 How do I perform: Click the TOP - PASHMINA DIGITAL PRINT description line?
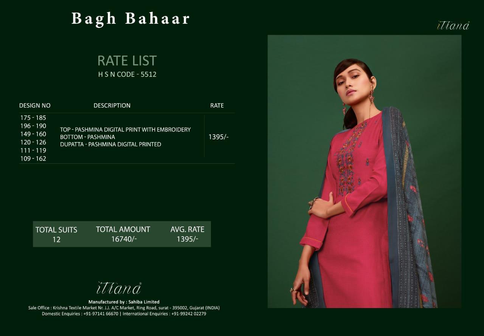125,130
